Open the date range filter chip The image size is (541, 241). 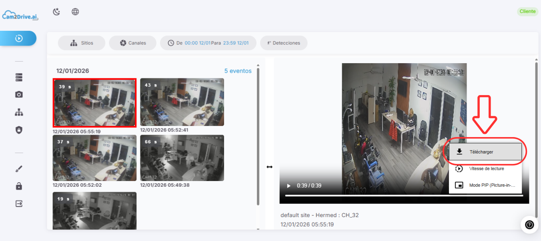coord(208,43)
